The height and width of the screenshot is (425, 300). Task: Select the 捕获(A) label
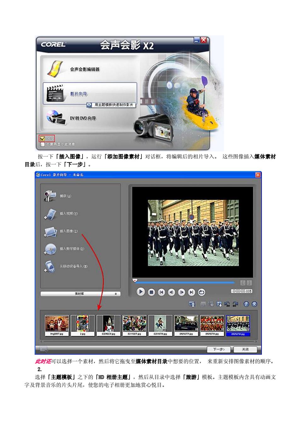[x=66, y=196]
